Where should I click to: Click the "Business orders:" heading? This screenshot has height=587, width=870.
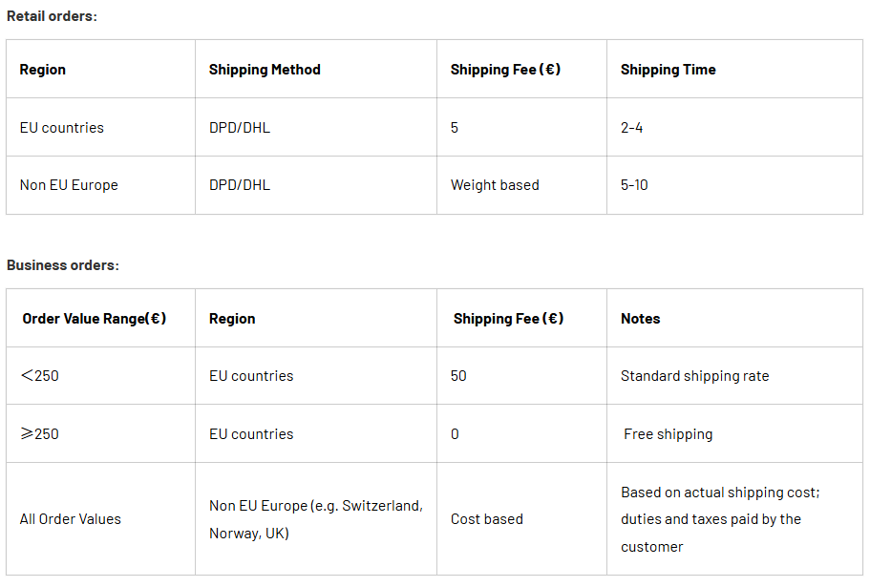(63, 265)
